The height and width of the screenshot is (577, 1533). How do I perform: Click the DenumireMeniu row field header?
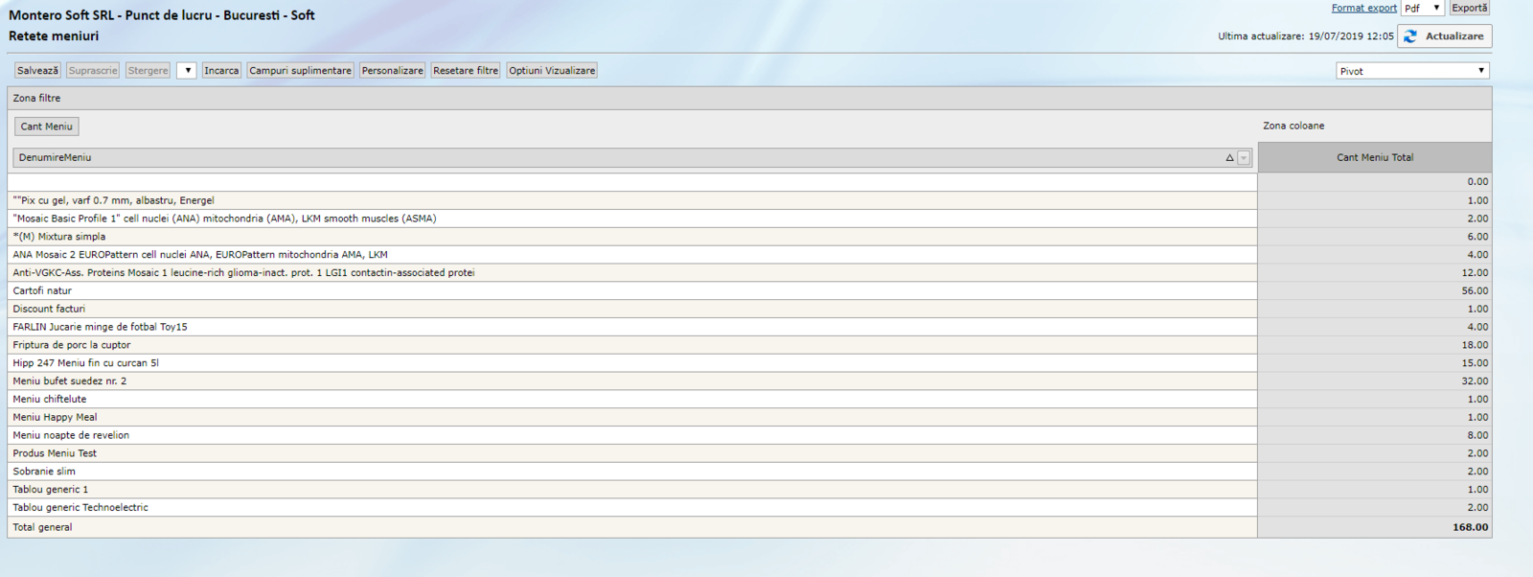pos(56,158)
